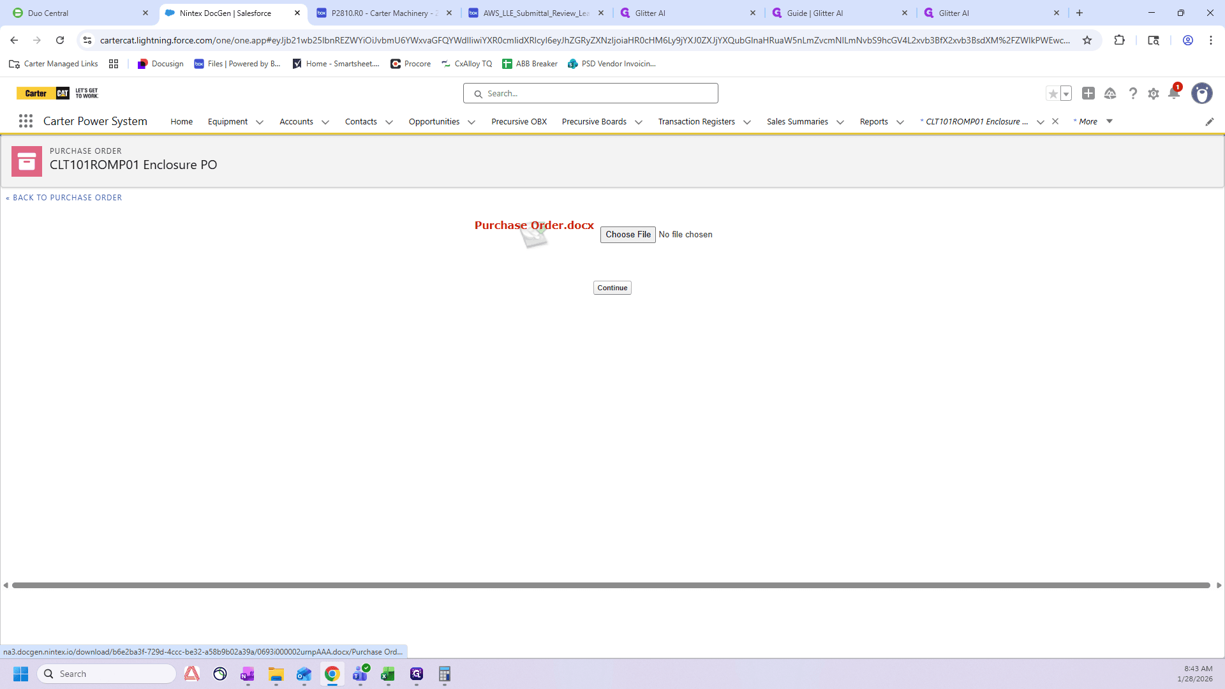The image size is (1225, 689).
Task: Expand the More navigation menu
Action: click(1094, 121)
